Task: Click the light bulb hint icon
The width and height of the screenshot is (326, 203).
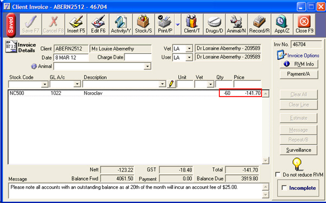Action: [297, 164]
